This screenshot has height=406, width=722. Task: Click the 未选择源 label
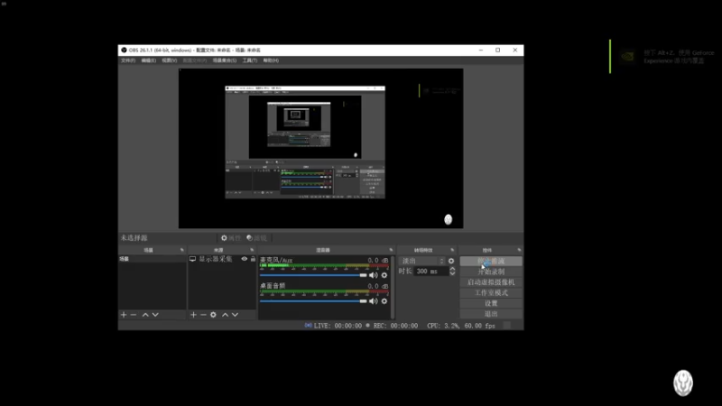tap(134, 238)
